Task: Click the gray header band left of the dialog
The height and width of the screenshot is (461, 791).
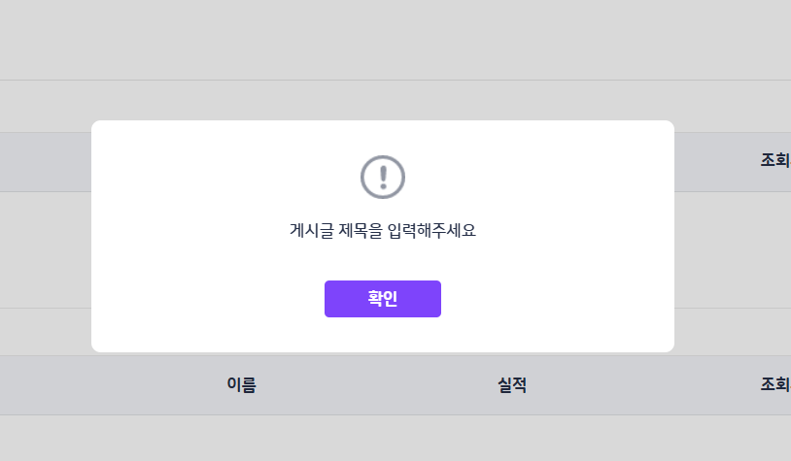Action: pos(44,161)
